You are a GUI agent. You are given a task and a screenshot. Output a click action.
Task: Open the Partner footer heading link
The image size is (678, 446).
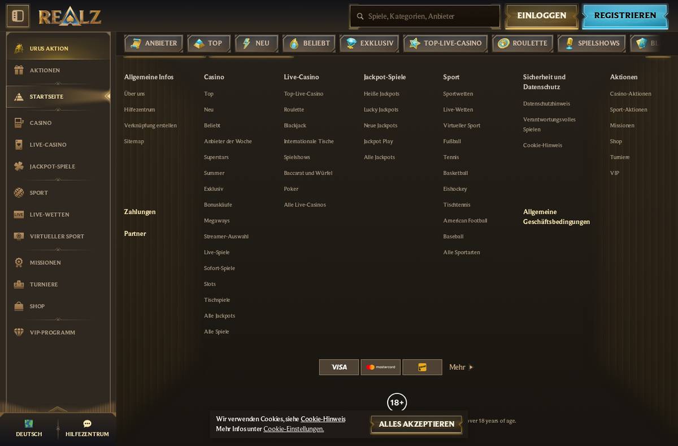pos(135,233)
